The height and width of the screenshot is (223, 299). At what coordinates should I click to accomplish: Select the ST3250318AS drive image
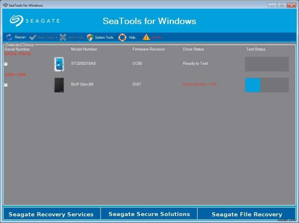click(59, 64)
